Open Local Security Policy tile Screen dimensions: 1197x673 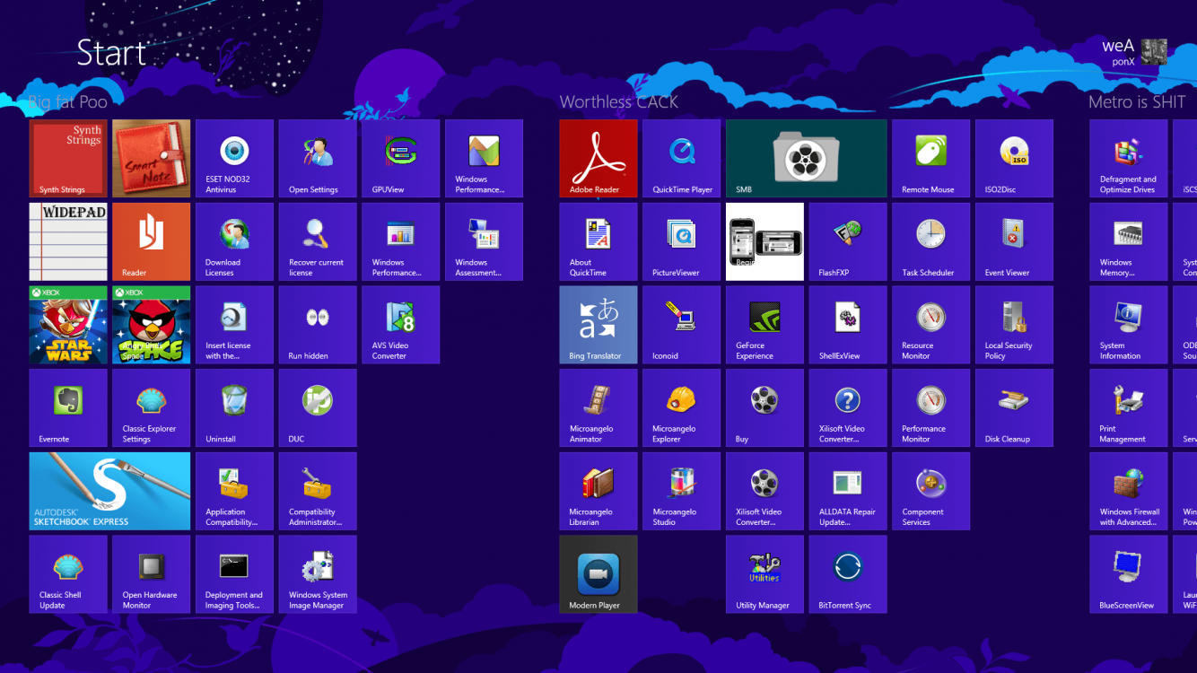pyautogui.click(x=1014, y=325)
